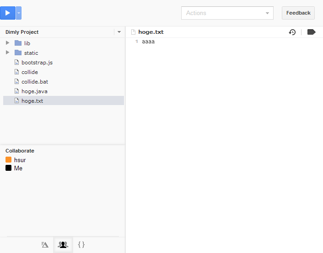Select the static folder icon

tap(18, 53)
